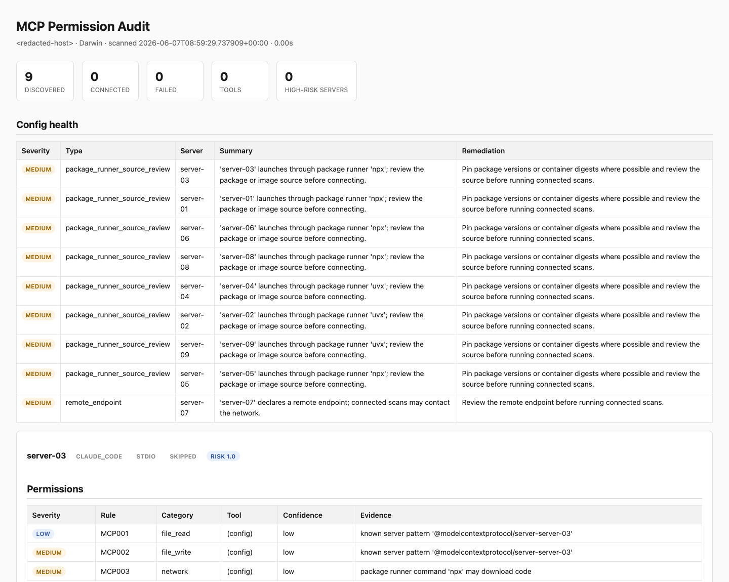Click the MEDIUM badge in the server-03 config row

click(x=38, y=170)
